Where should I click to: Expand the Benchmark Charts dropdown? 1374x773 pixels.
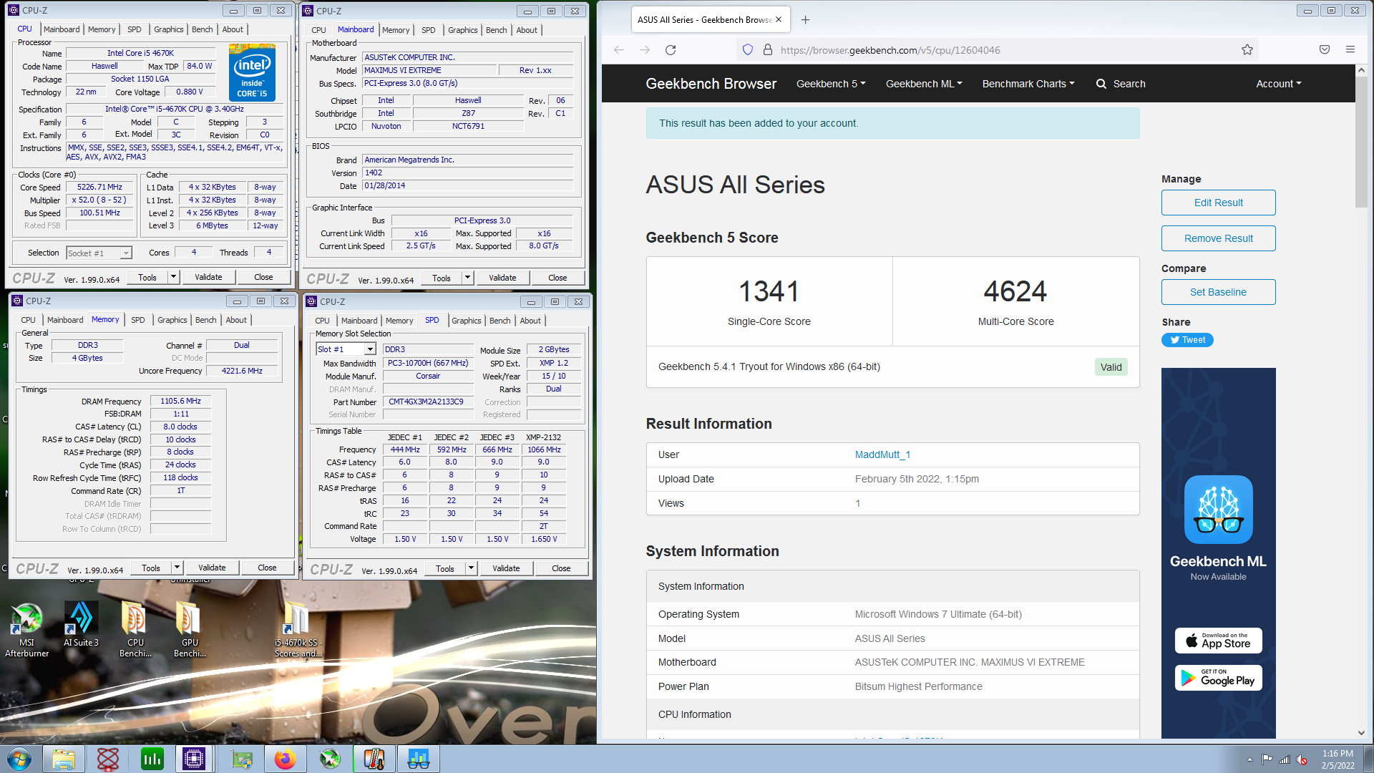click(x=1028, y=84)
